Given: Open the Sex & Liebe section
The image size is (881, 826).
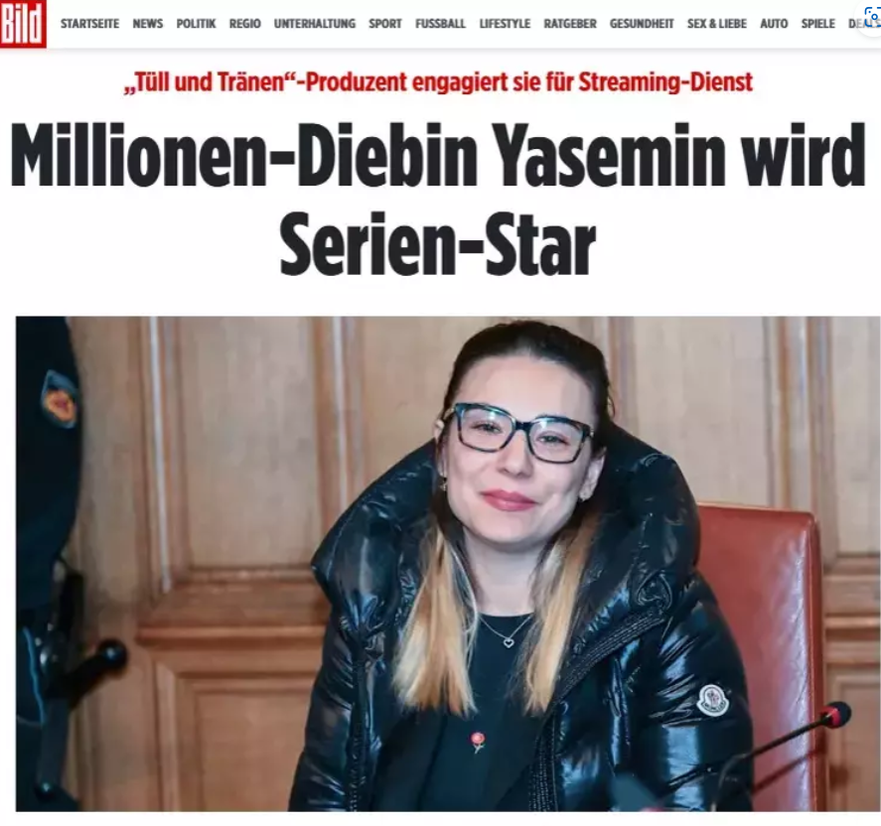Looking at the screenshot, I should (717, 24).
